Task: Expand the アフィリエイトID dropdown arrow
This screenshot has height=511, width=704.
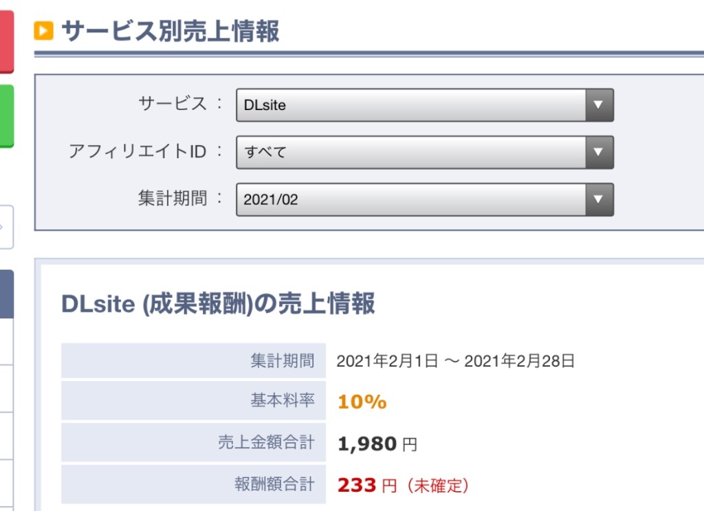Action: pyautogui.click(x=599, y=152)
